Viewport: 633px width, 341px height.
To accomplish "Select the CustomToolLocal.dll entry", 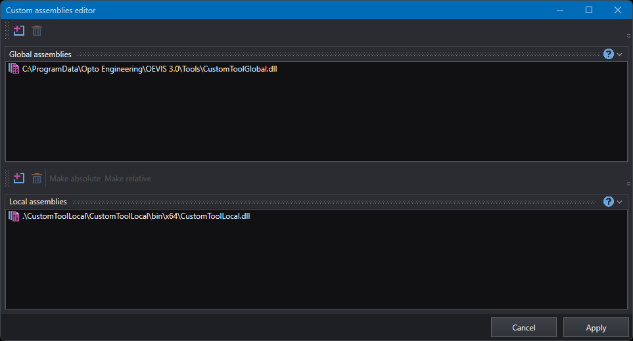I will [x=317, y=216].
